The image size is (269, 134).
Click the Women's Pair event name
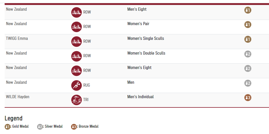click(x=138, y=24)
